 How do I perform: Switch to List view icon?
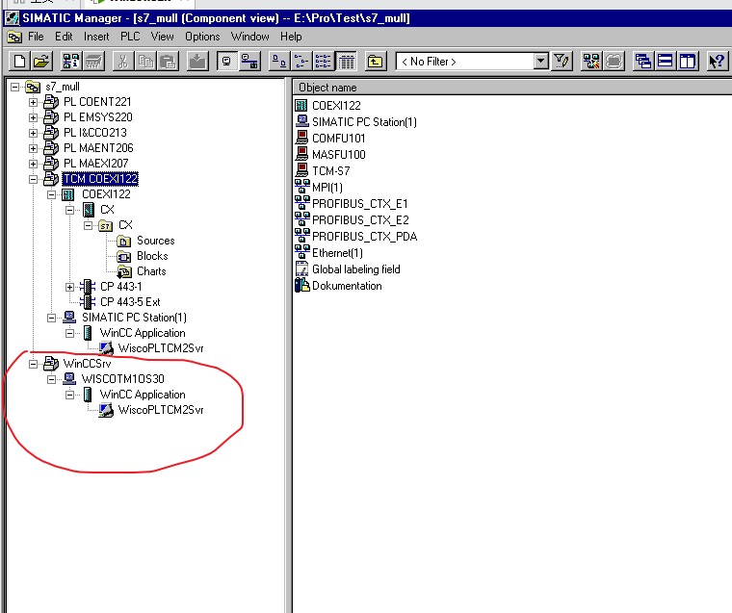324,62
